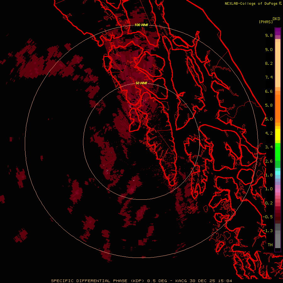283x283 pixels.
Task: Click the bottom KDP product caption text
Action: (x=141, y=281)
